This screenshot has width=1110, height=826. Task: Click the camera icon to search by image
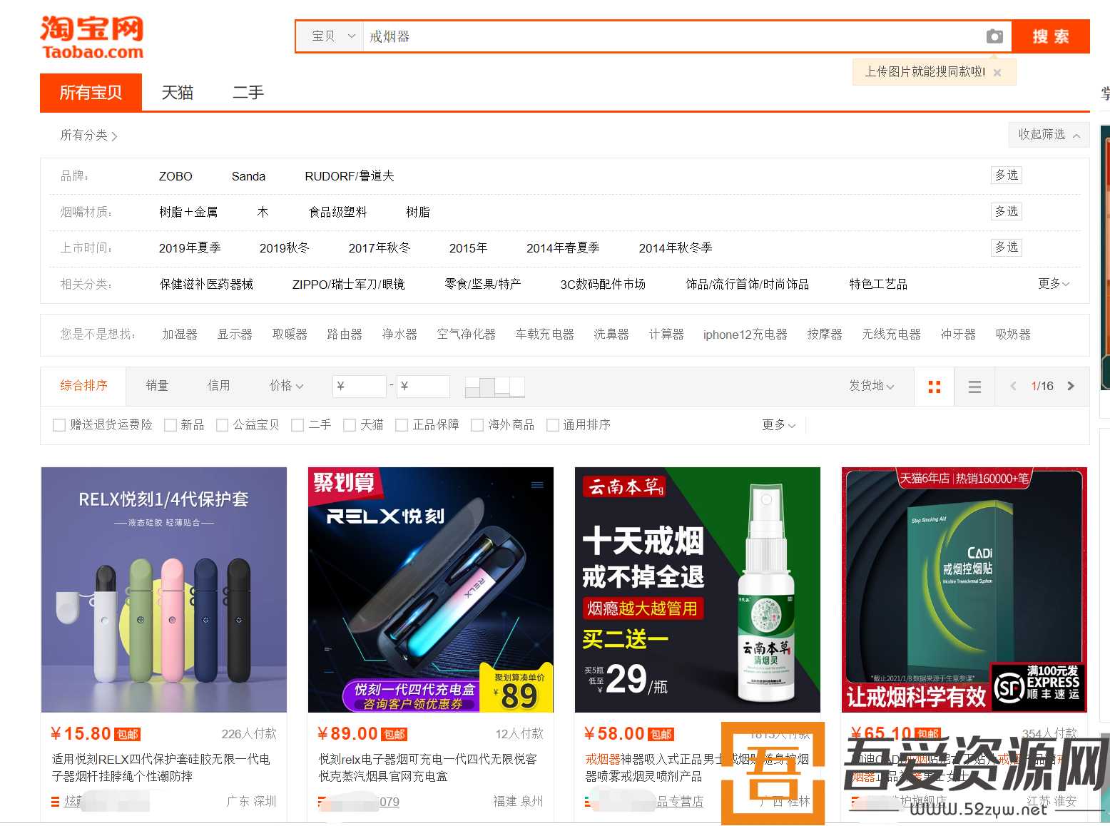(994, 36)
